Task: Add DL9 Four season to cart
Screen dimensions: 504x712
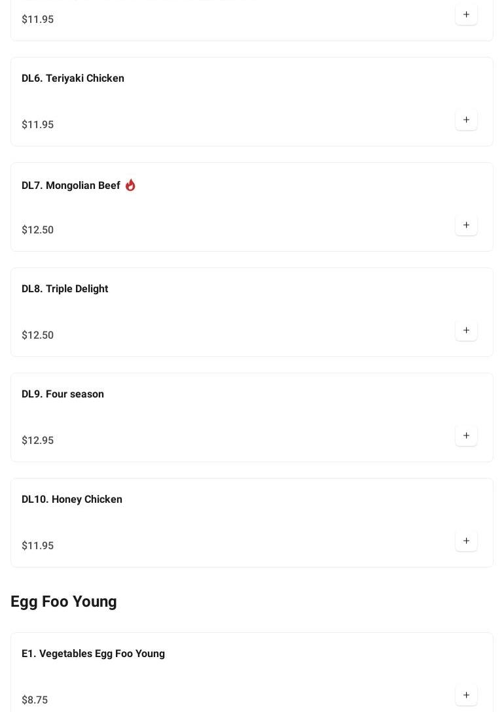Action: (x=466, y=436)
